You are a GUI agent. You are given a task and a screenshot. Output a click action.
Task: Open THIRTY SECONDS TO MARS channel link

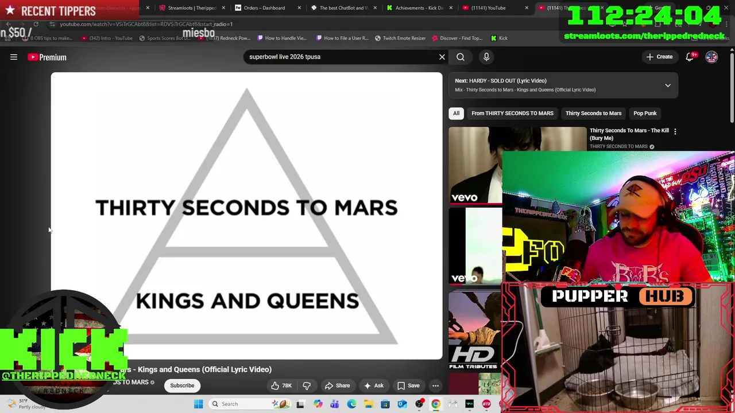click(x=618, y=146)
